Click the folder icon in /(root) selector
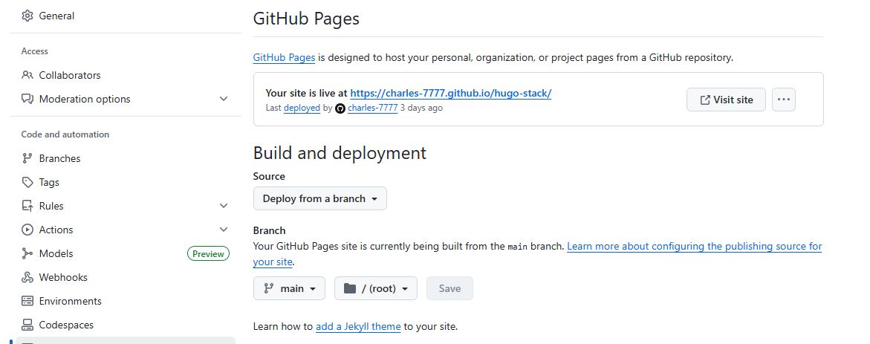Viewport: 870px width, 344px height. [349, 288]
